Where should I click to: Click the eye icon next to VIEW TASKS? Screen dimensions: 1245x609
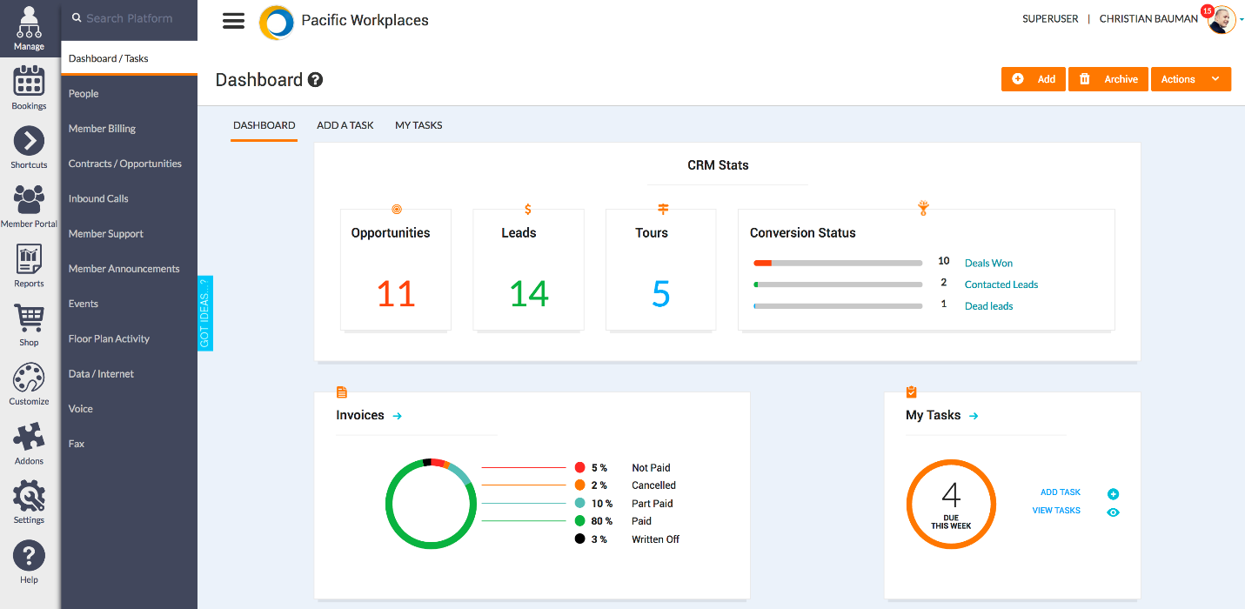(1113, 512)
